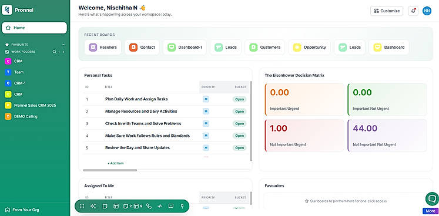
Task: Click Personal Tasks horizontal scrollbar
Action: tap(110, 170)
